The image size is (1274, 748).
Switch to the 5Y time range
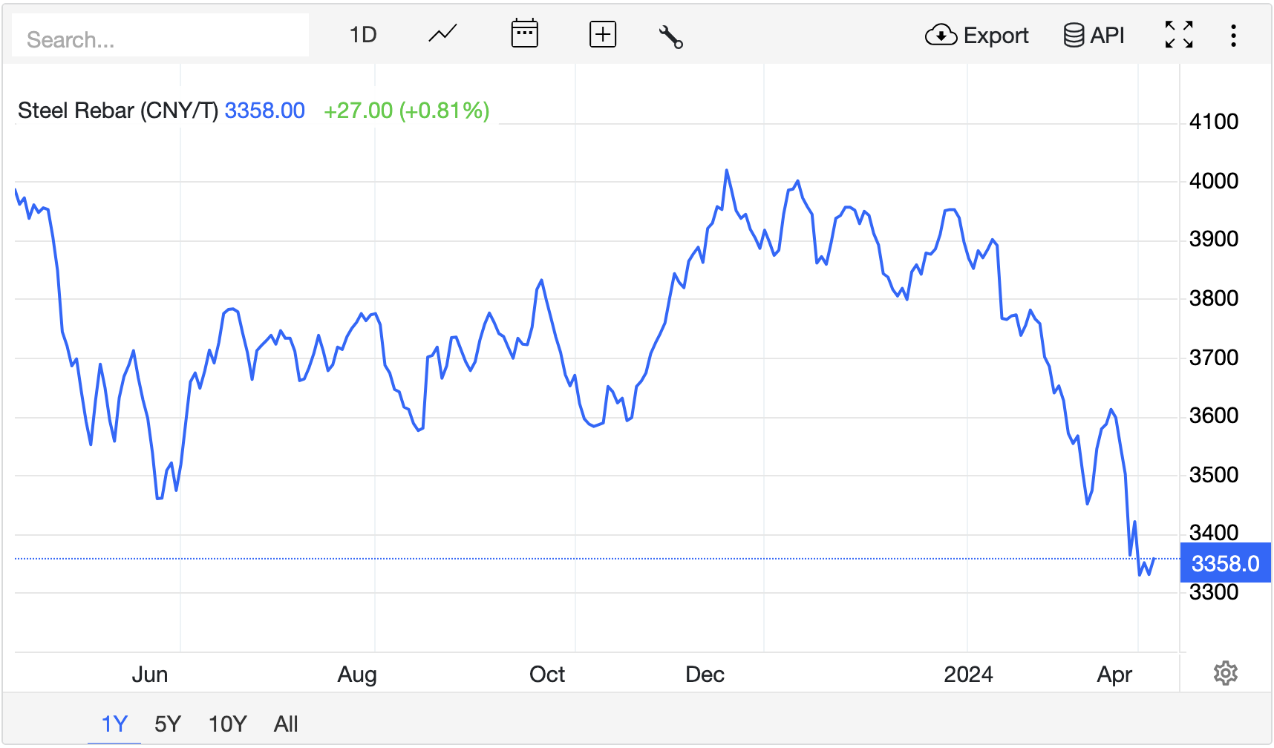tap(168, 724)
